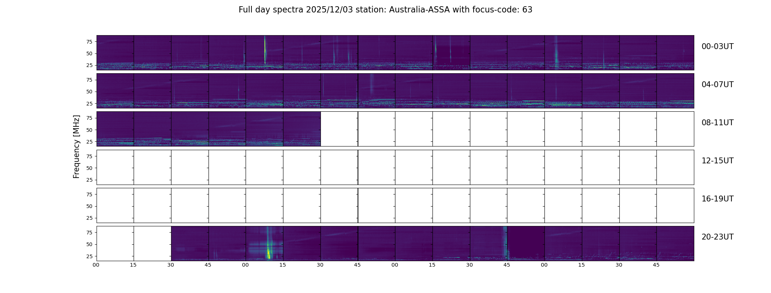Select the 00-03UT row label
This screenshot has width=771, height=293.
717,47
